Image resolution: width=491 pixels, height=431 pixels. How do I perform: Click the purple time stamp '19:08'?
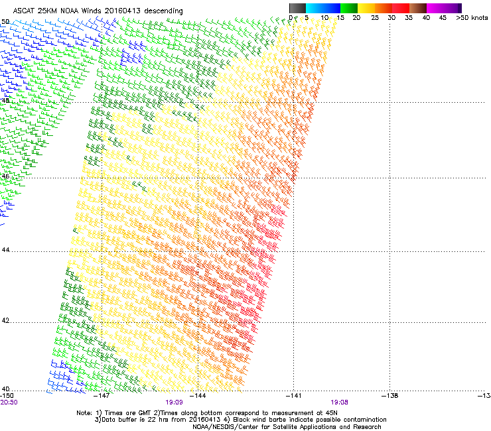point(339,402)
